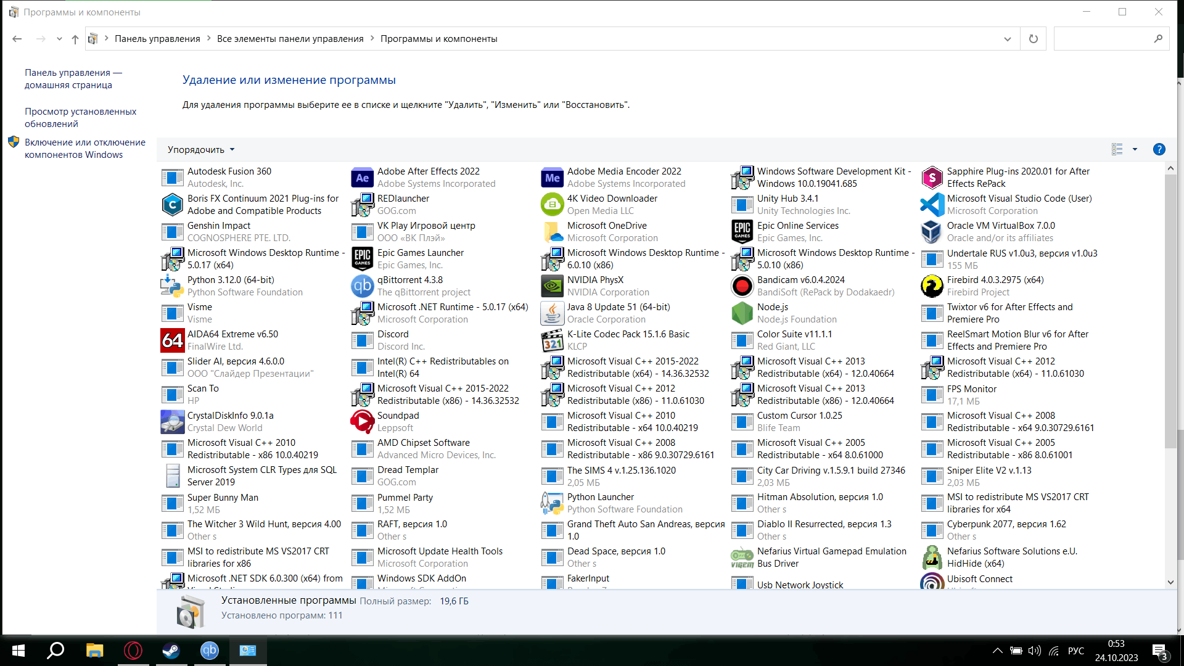Select Cyberpunk 2077, версия 1.62 entry

(x=1012, y=530)
